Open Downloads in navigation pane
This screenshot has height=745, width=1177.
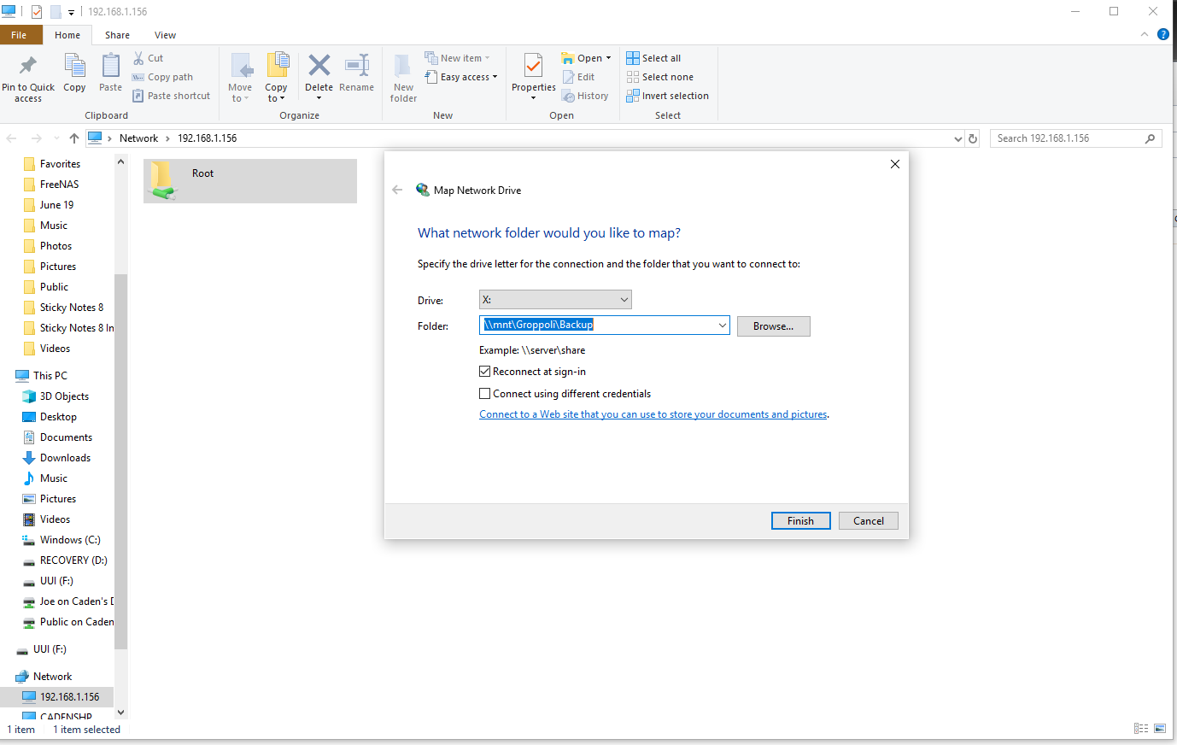click(65, 458)
